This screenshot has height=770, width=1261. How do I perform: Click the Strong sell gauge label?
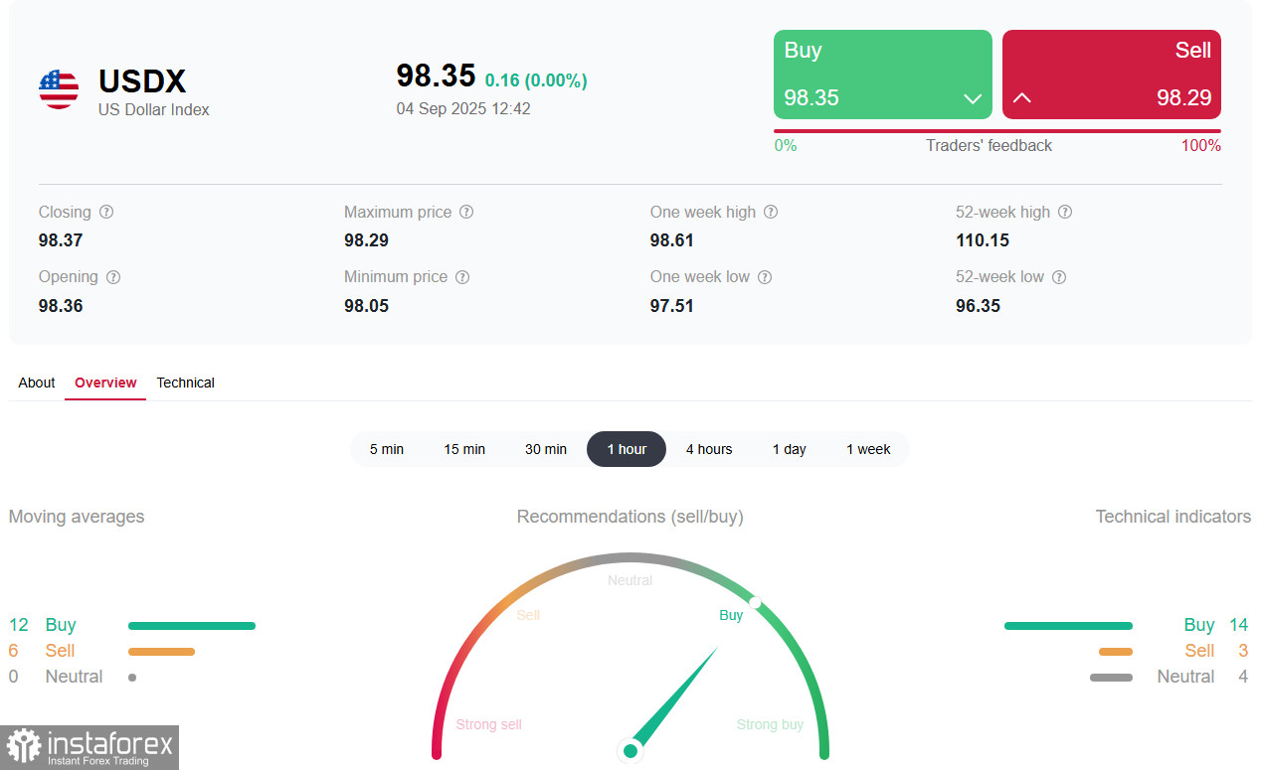489,724
